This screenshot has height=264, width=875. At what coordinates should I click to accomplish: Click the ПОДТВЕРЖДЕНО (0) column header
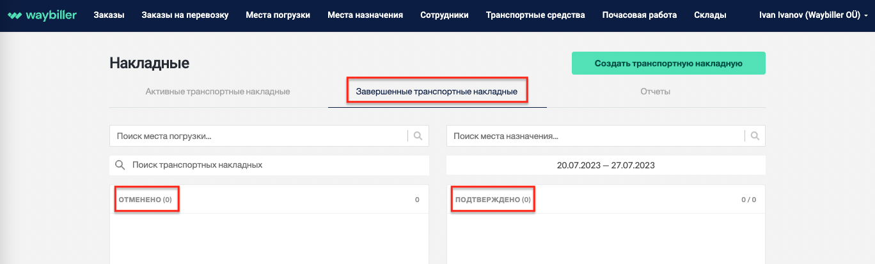[493, 200]
